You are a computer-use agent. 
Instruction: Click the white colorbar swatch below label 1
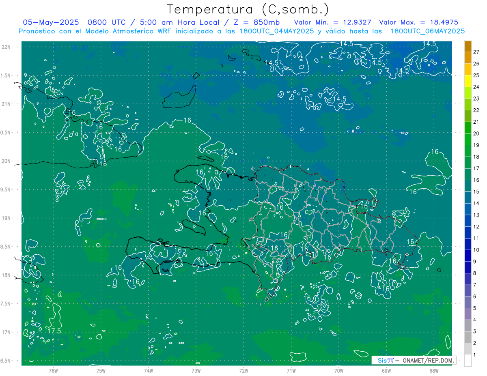click(x=468, y=360)
